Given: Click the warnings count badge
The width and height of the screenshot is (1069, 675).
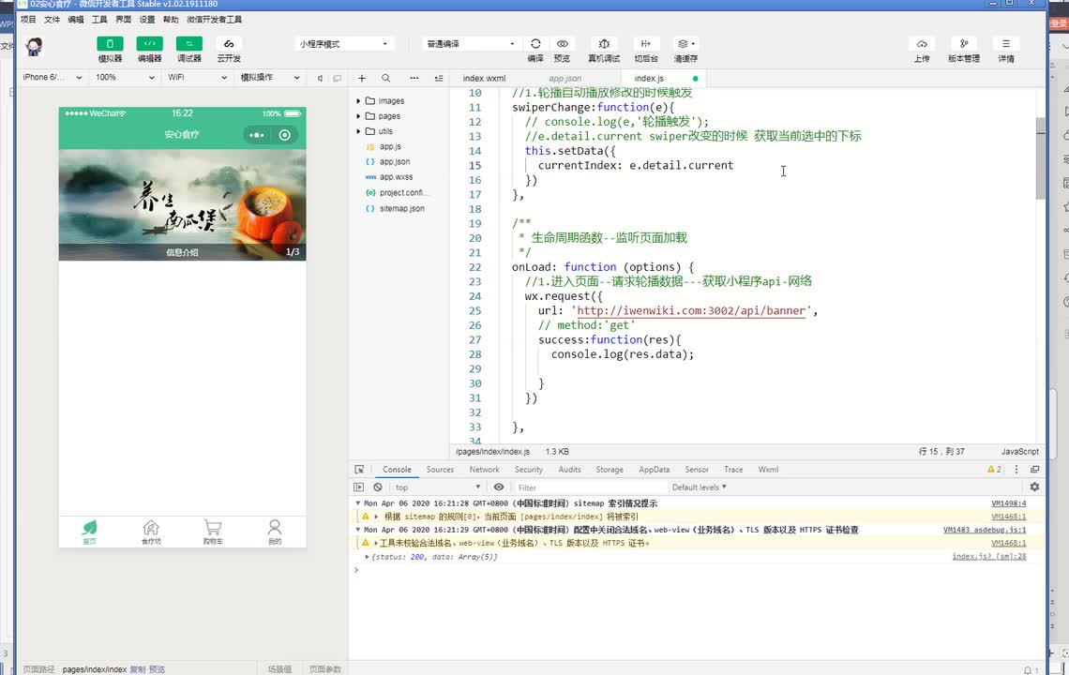Looking at the screenshot, I should pos(994,470).
